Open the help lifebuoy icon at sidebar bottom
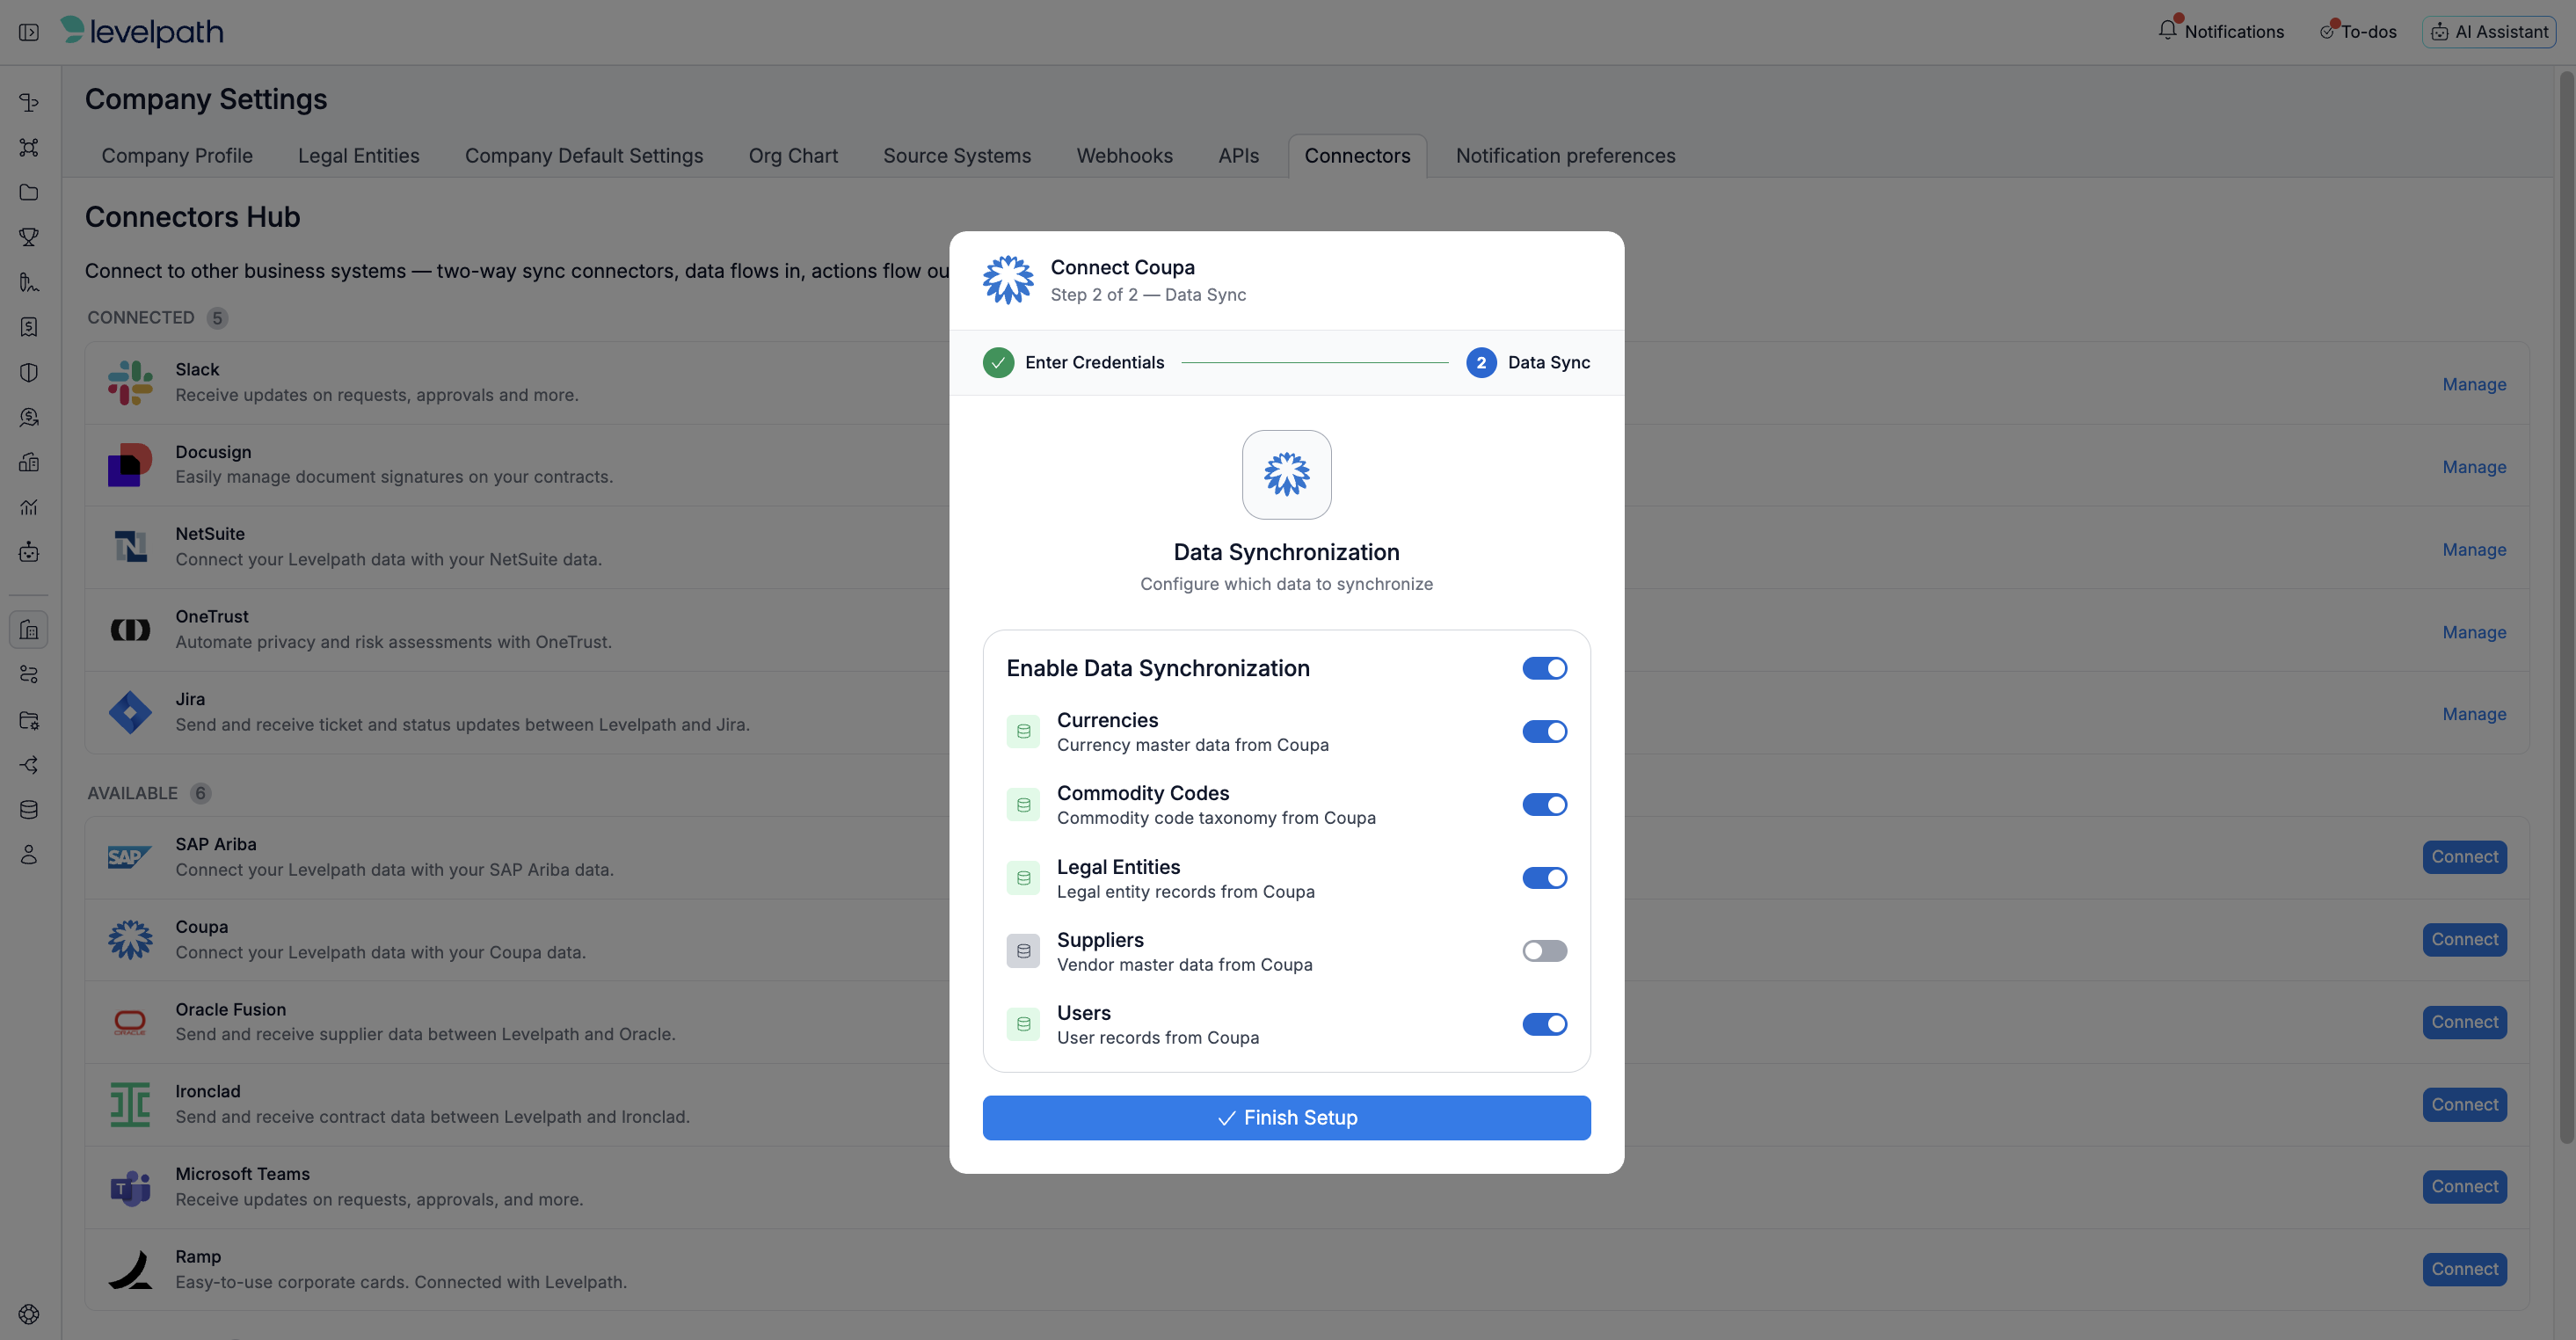 (29, 1314)
